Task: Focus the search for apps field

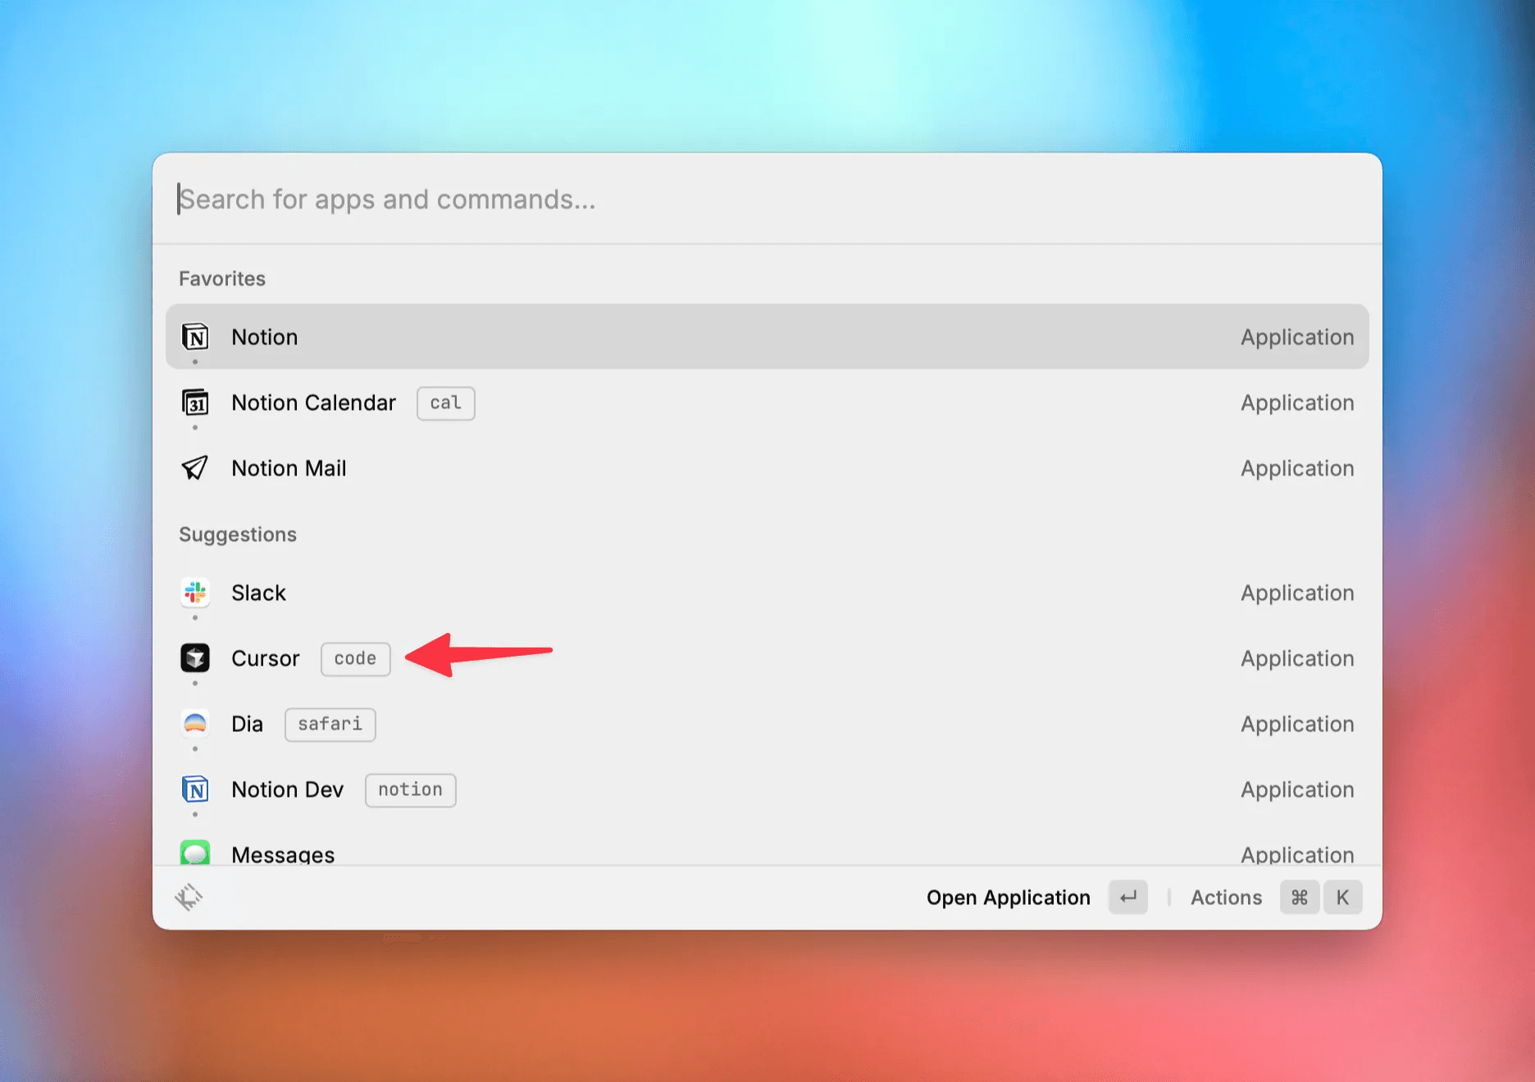Action: (767, 199)
